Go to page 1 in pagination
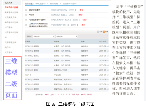The width and height of the screenshot is (146, 108). (56, 94)
